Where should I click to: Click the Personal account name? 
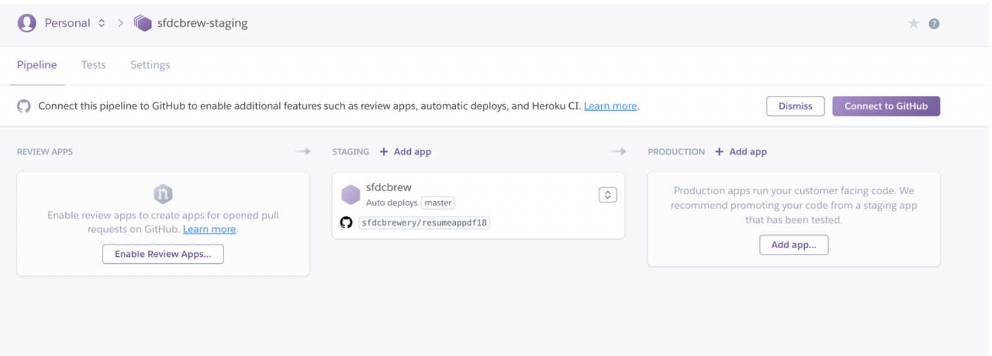coord(67,23)
